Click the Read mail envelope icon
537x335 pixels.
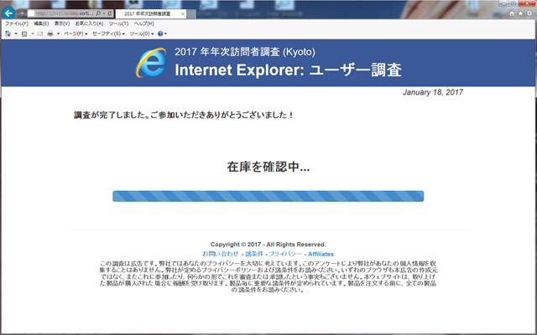[x=40, y=33]
